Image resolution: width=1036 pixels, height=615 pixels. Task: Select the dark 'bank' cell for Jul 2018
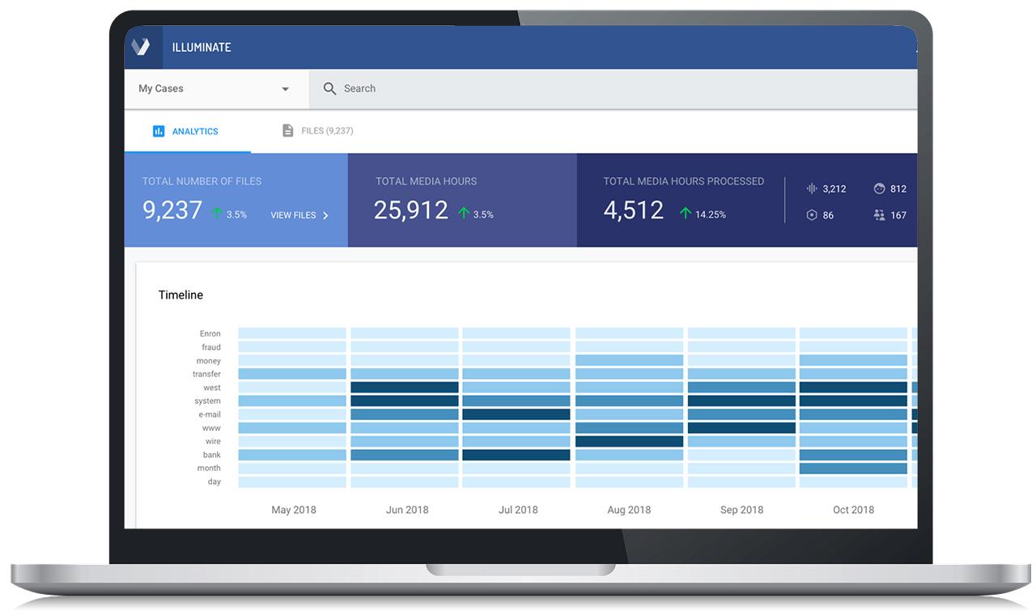pos(516,456)
